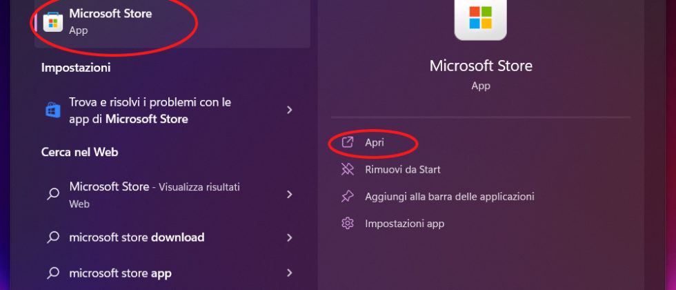Click the unpin icon next to Rimuovi da Start
The image size is (676, 290).
coord(348,169)
